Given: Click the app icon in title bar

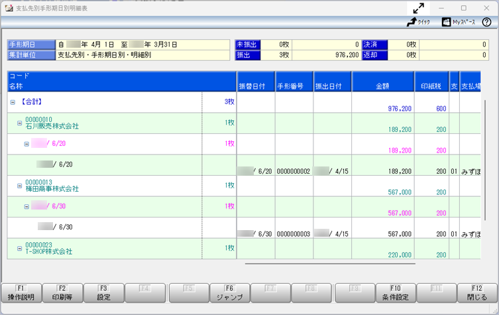Looking at the screenshot, I should 8,8.
